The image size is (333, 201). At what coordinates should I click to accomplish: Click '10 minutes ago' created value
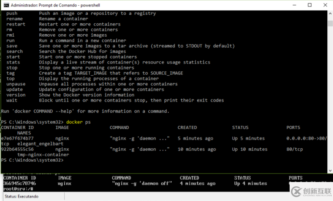(x=197, y=149)
